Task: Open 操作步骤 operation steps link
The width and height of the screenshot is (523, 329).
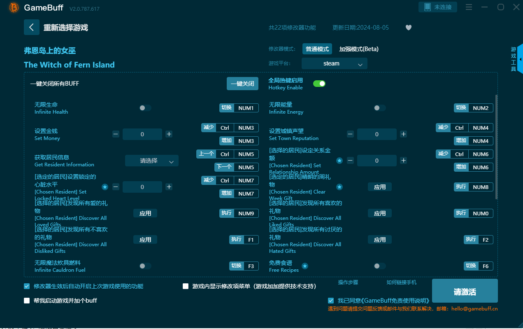Action: click(x=348, y=282)
